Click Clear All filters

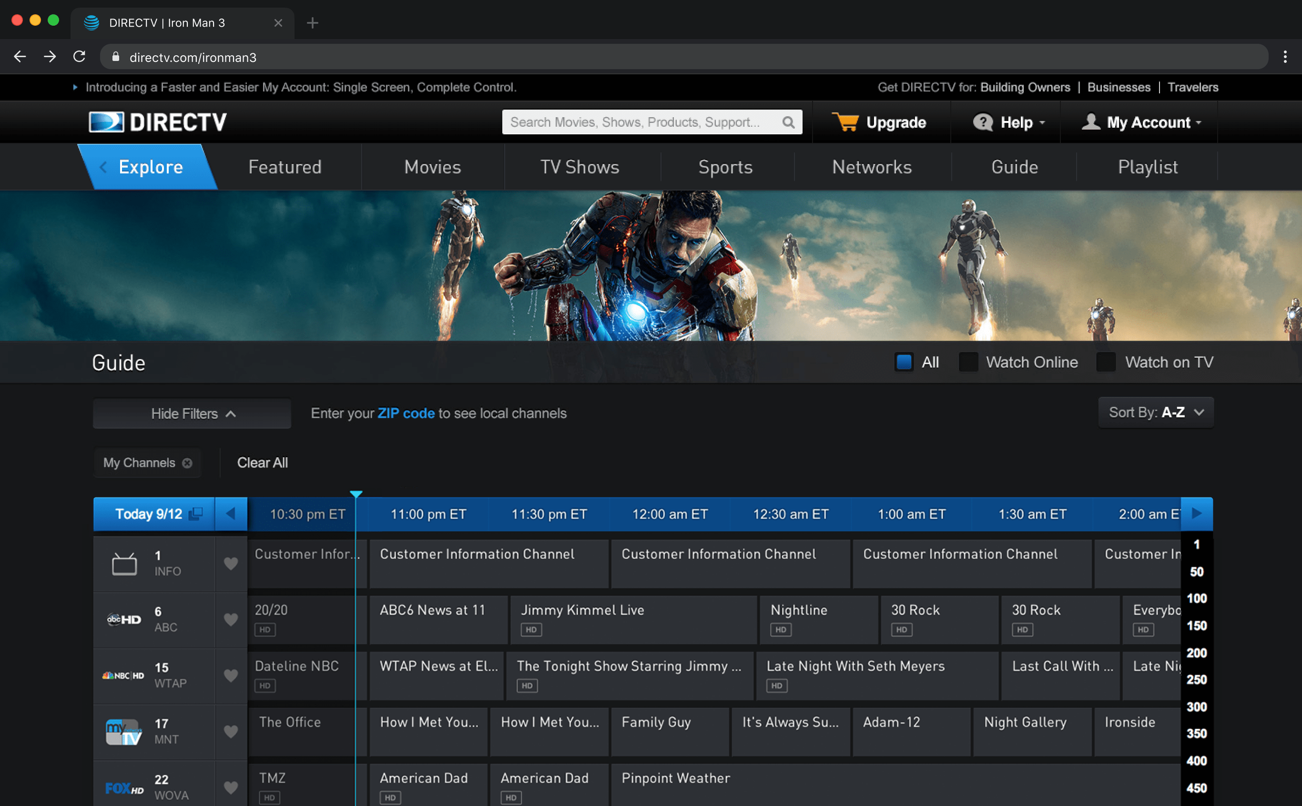pyautogui.click(x=262, y=463)
